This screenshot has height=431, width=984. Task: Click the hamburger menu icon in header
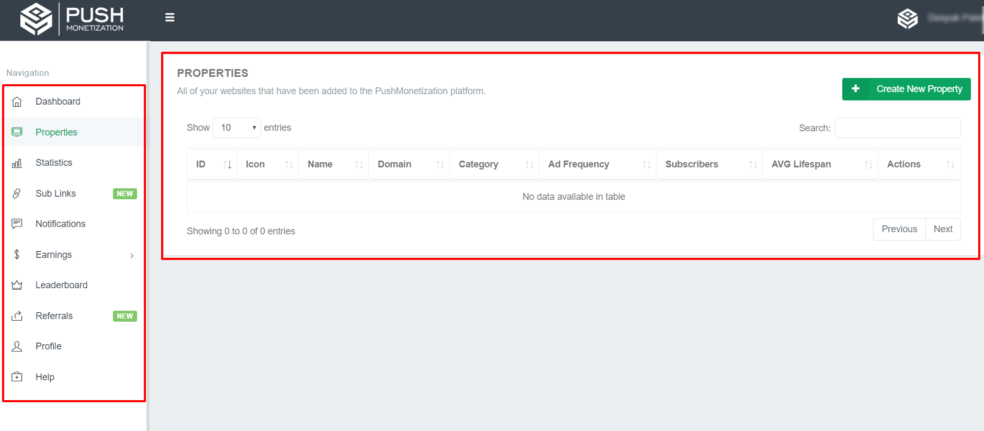coord(169,18)
